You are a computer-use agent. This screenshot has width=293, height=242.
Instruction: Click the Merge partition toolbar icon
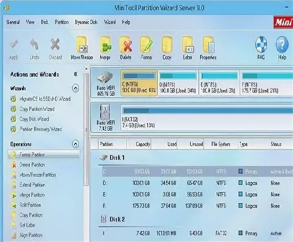(105, 44)
